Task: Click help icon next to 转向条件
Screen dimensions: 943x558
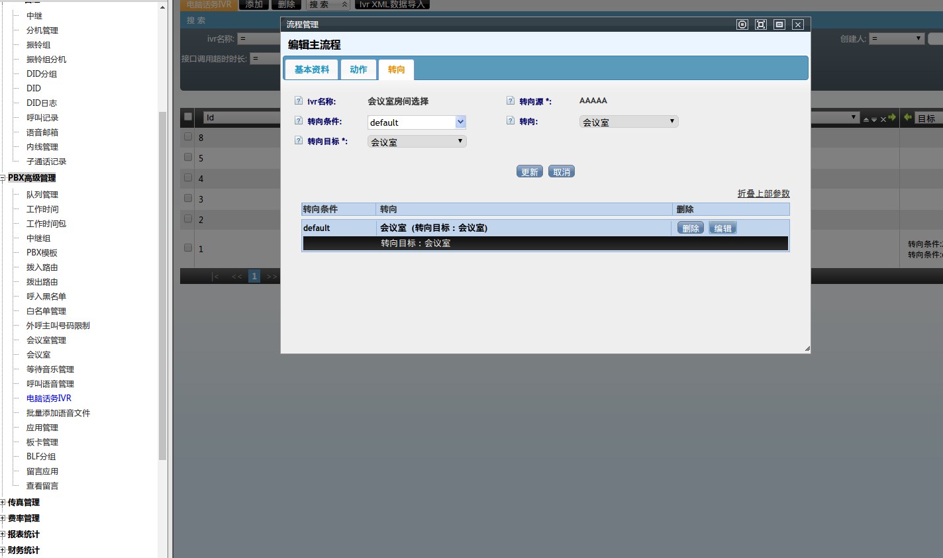Action: 299,121
